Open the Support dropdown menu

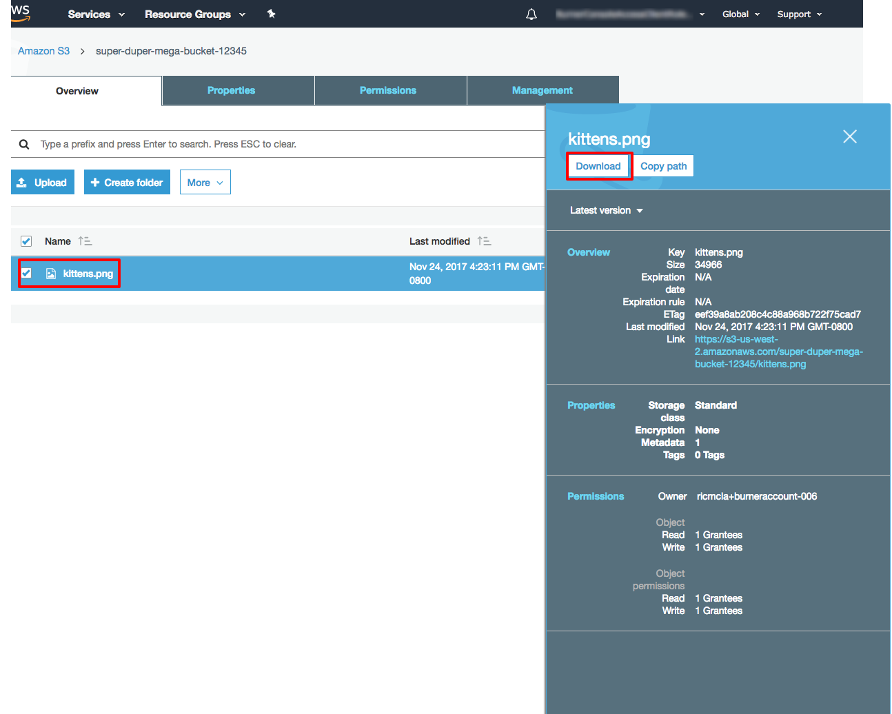click(x=800, y=14)
